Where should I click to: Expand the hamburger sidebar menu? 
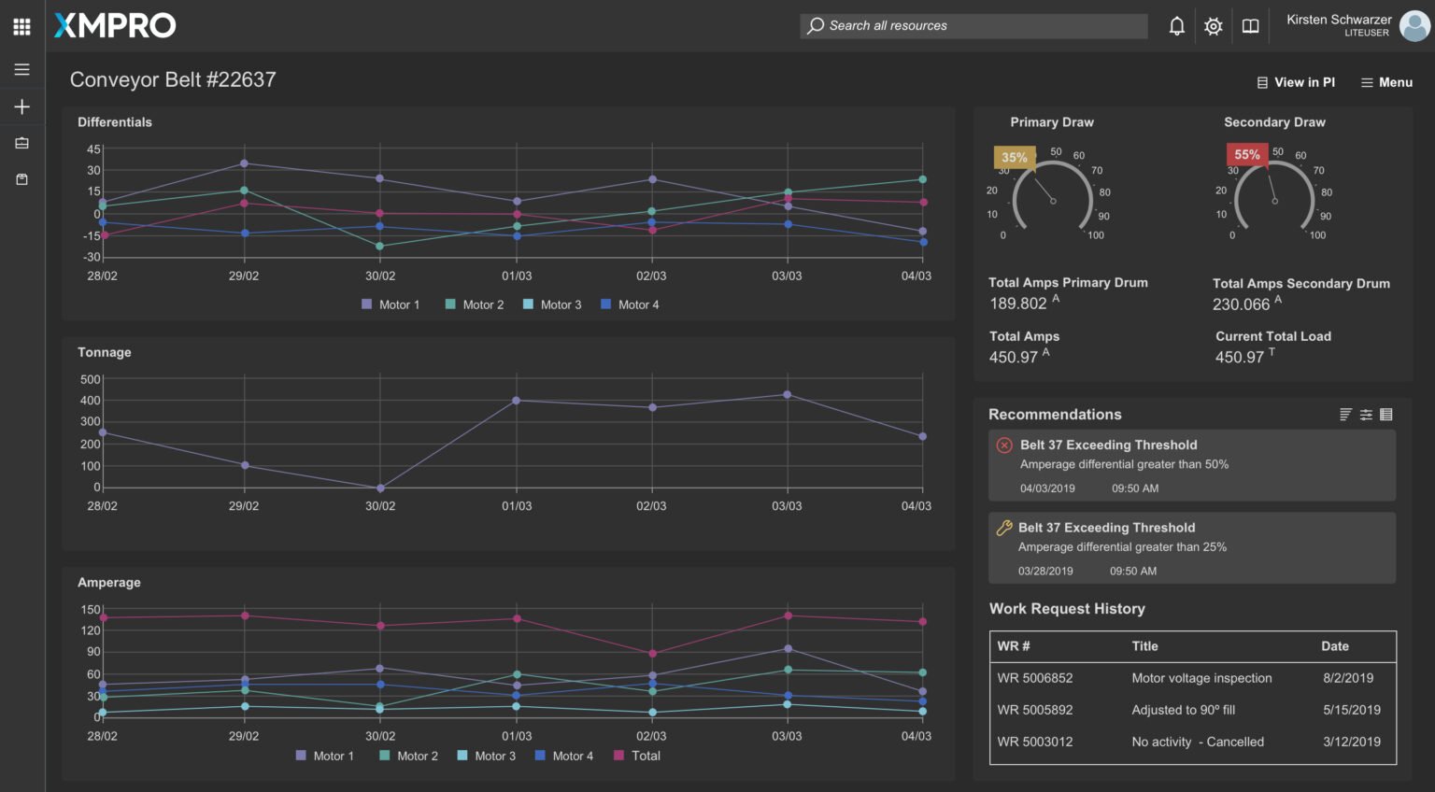click(x=21, y=70)
